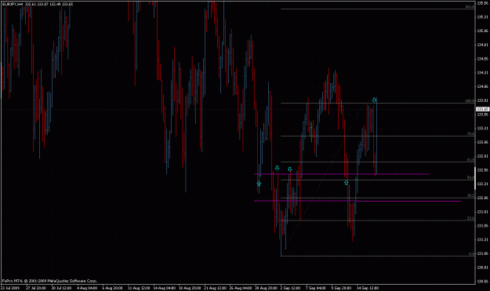
Task: Select the green price bar near the 78.6 level
Action: (x=311, y=132)
